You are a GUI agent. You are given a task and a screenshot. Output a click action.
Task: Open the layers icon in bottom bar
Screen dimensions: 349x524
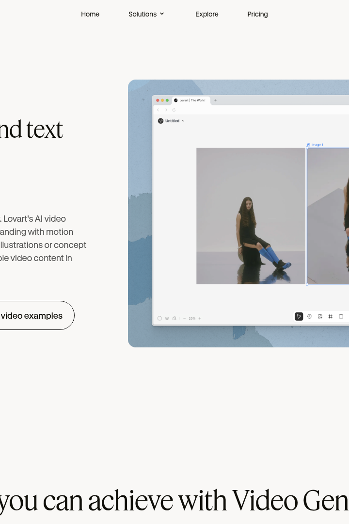tap(167, 318)
